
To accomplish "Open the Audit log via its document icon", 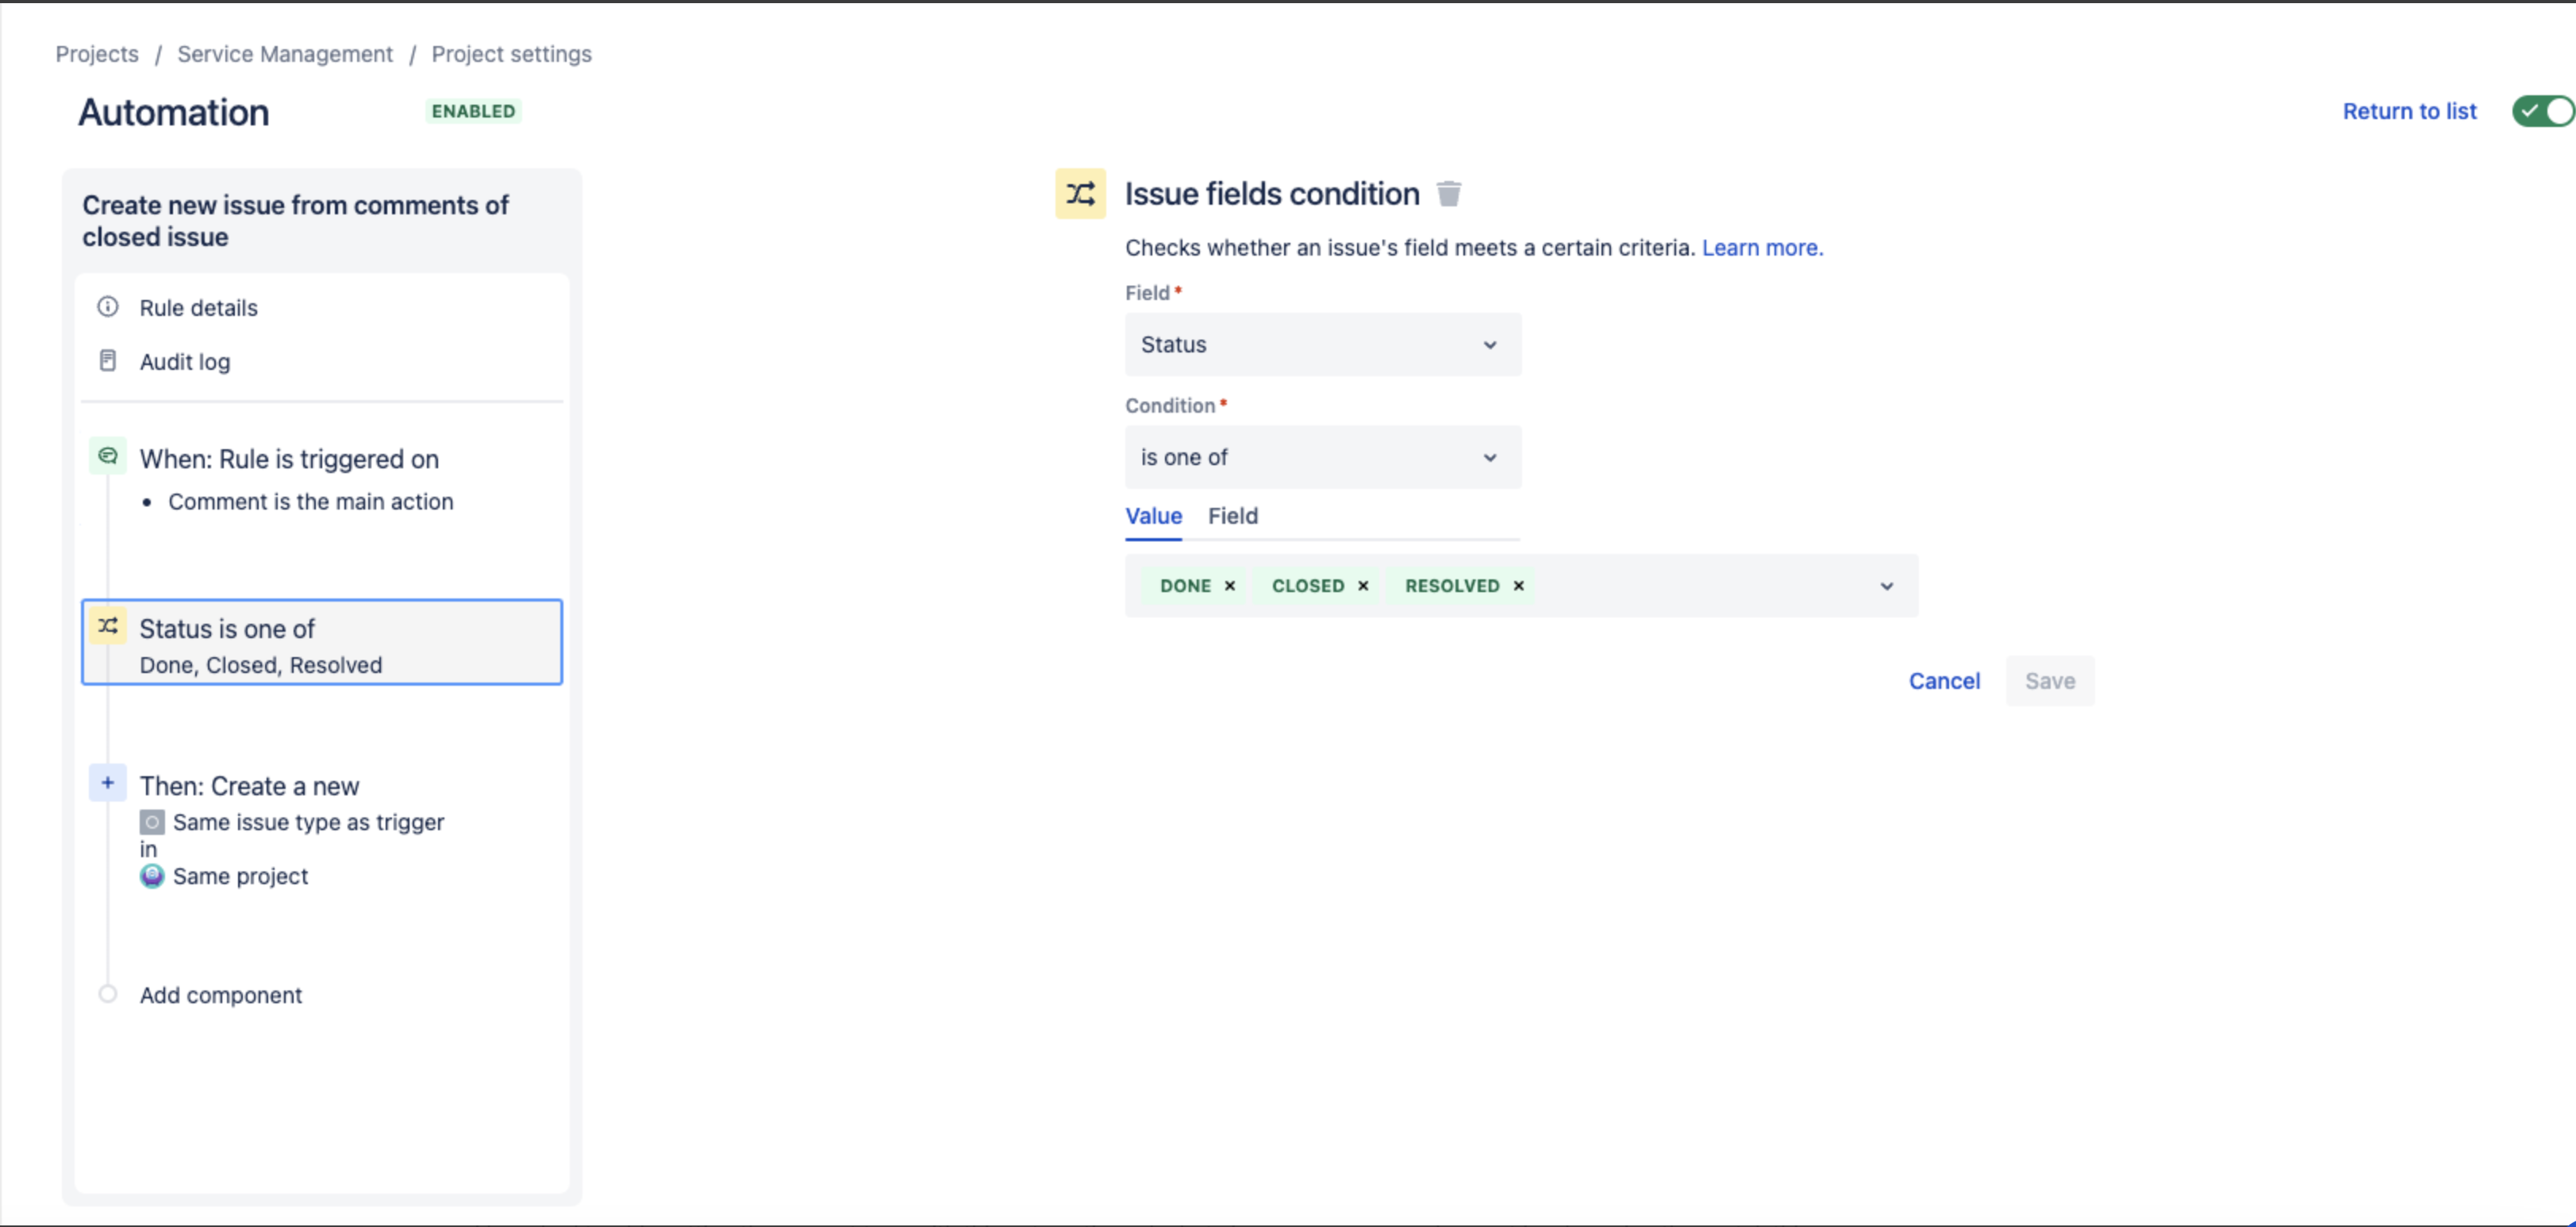I will tap(108, 361).
